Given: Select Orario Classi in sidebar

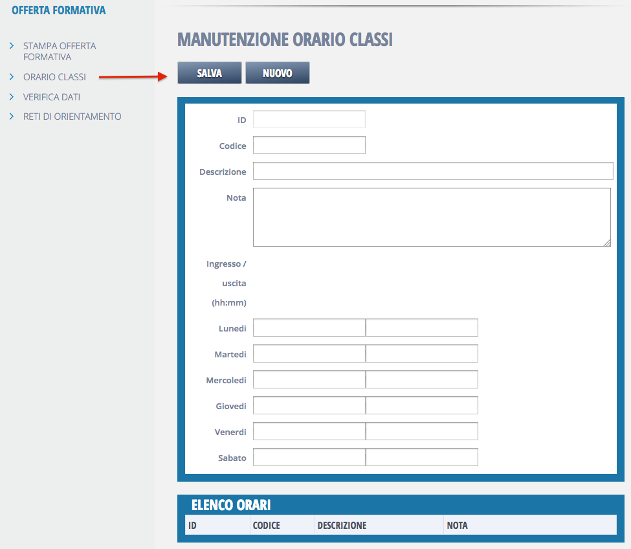Looking at the screenshot, I should point(54,77).
